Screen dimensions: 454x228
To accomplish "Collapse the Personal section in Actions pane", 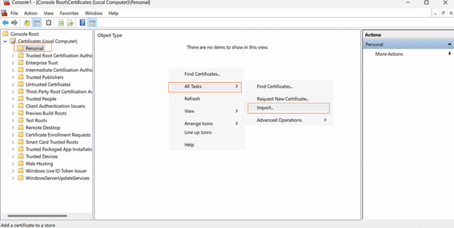I will pyautogui.click(x=449, y=44).
